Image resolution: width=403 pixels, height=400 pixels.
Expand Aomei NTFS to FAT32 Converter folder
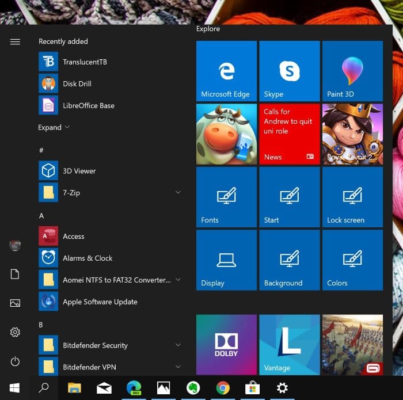pos(178,279)
